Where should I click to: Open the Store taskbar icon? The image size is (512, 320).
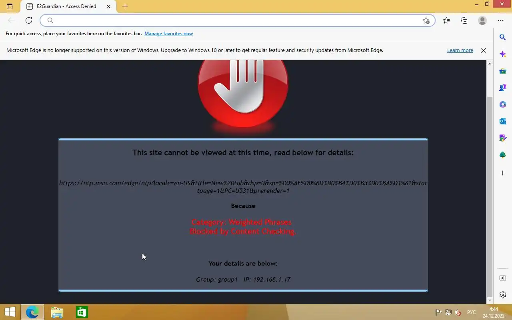(x=82, y=312)
